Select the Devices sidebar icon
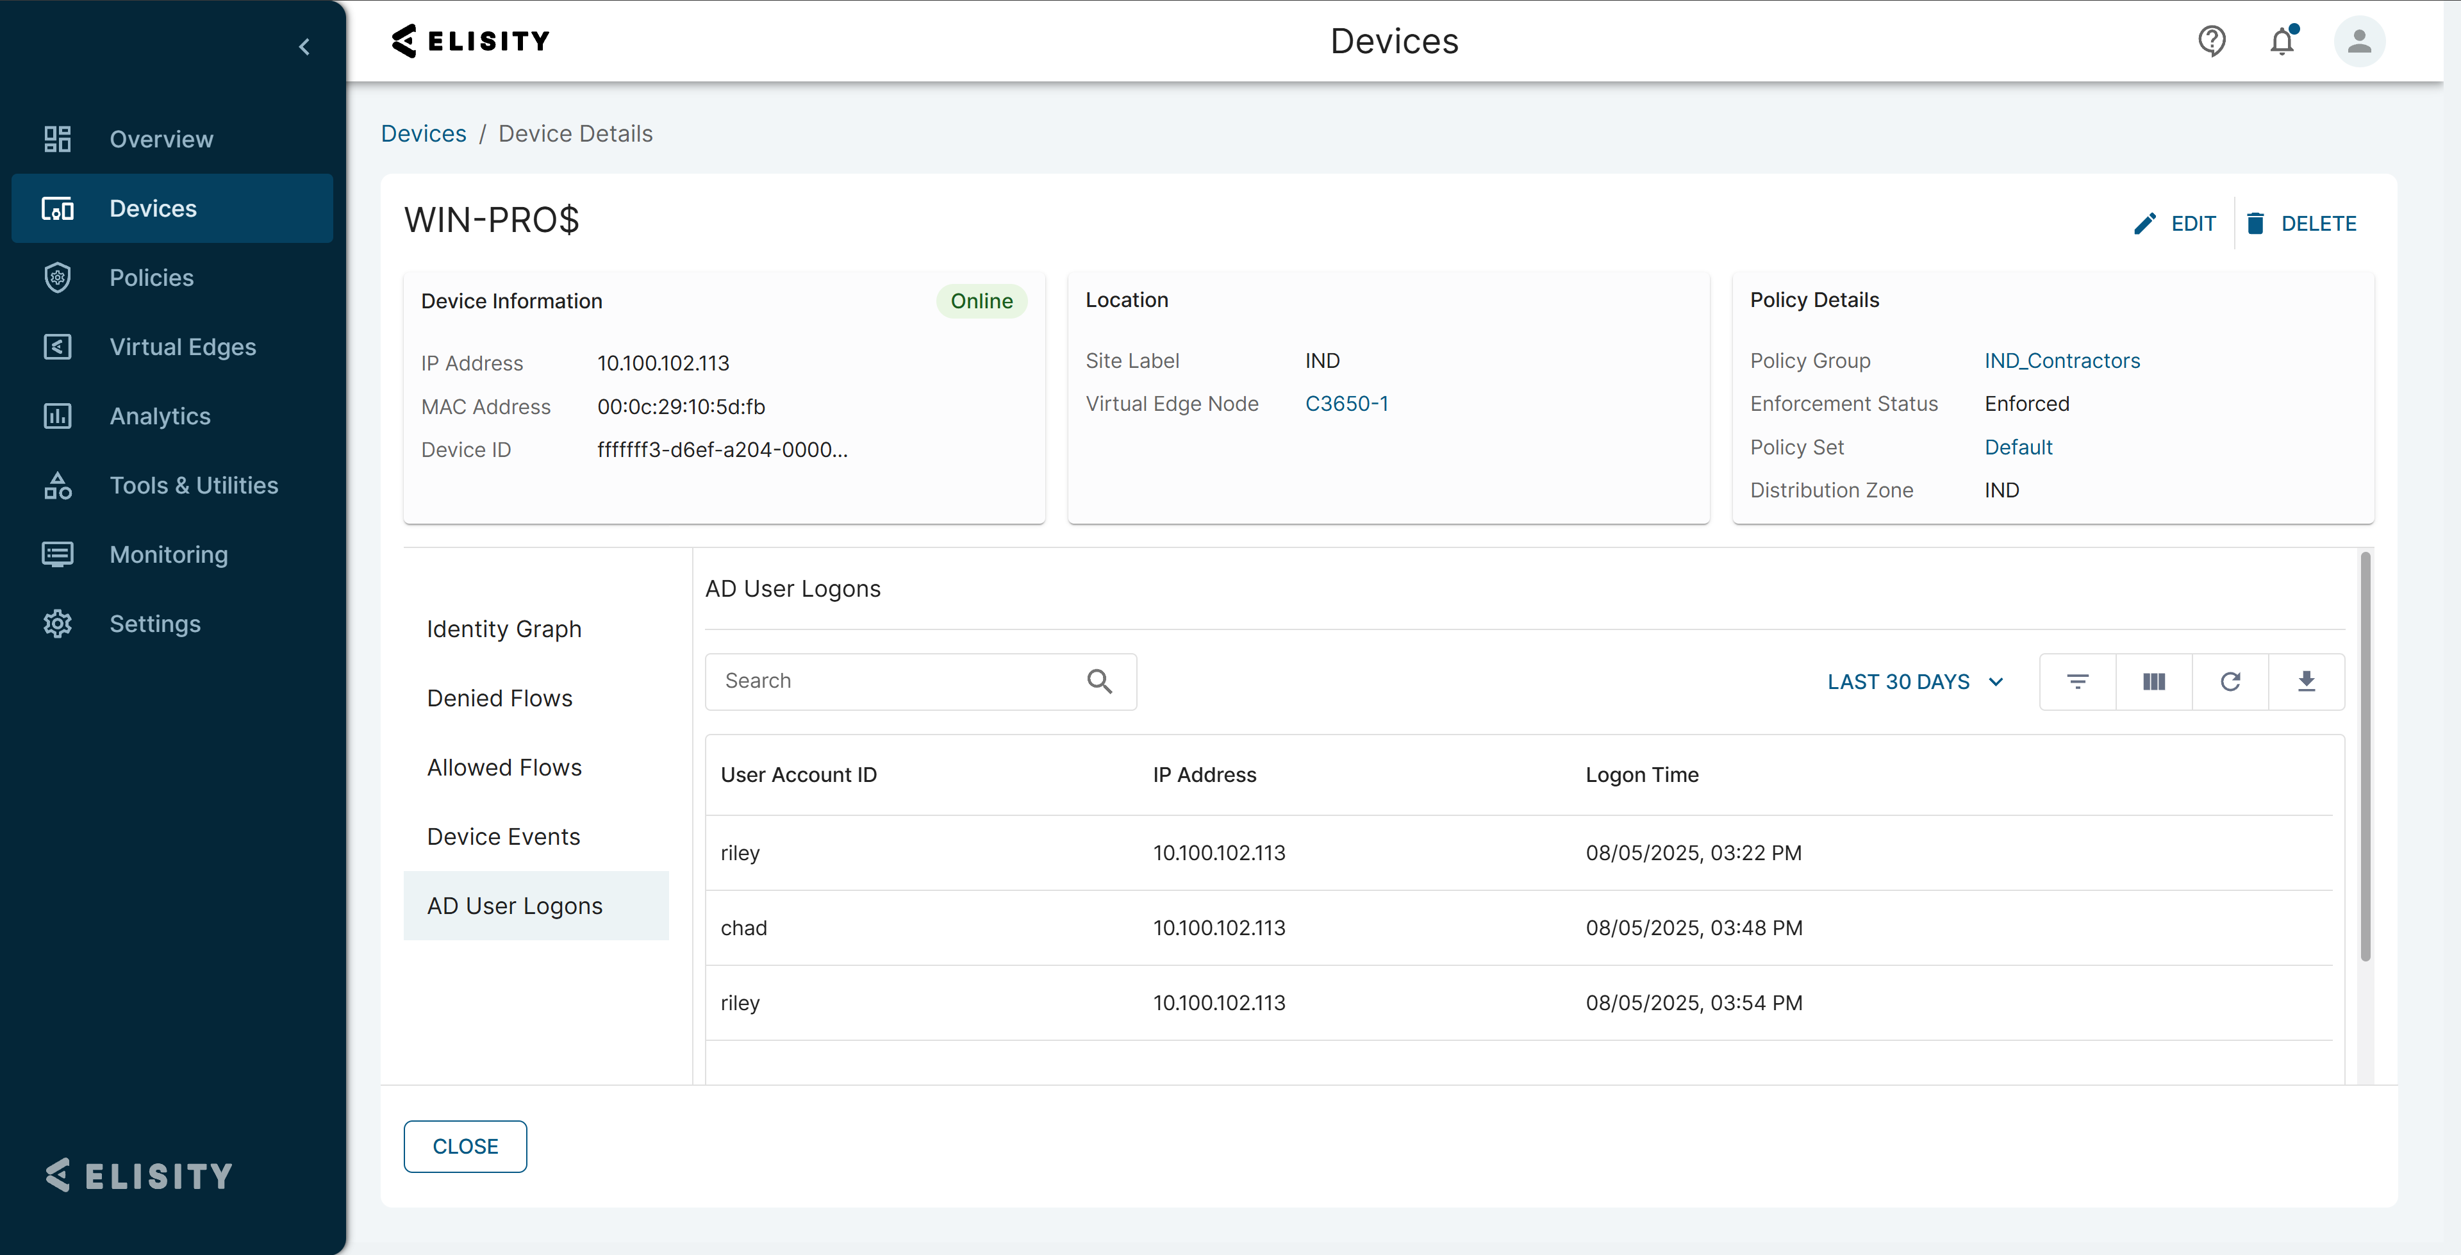 click(x=57, y=208)
